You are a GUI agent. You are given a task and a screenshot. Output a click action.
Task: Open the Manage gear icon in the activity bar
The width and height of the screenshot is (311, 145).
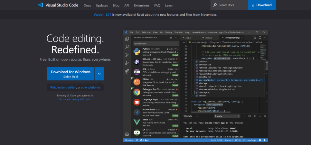click(127, 134)
